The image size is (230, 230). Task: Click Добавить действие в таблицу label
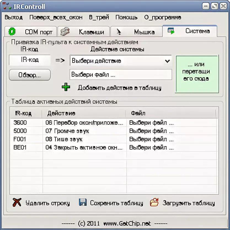click(119, 88)
